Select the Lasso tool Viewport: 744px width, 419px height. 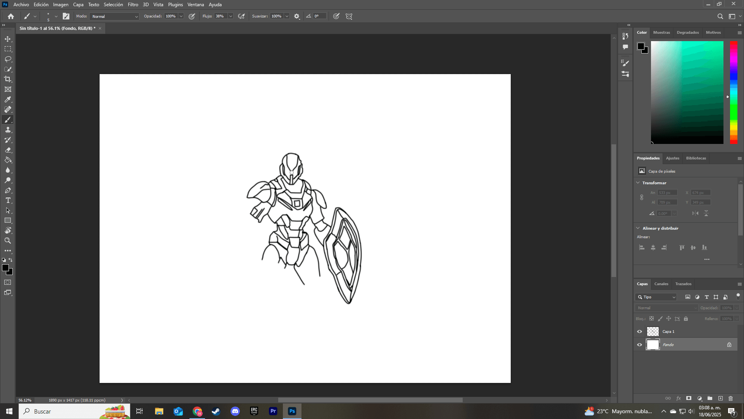8,59
